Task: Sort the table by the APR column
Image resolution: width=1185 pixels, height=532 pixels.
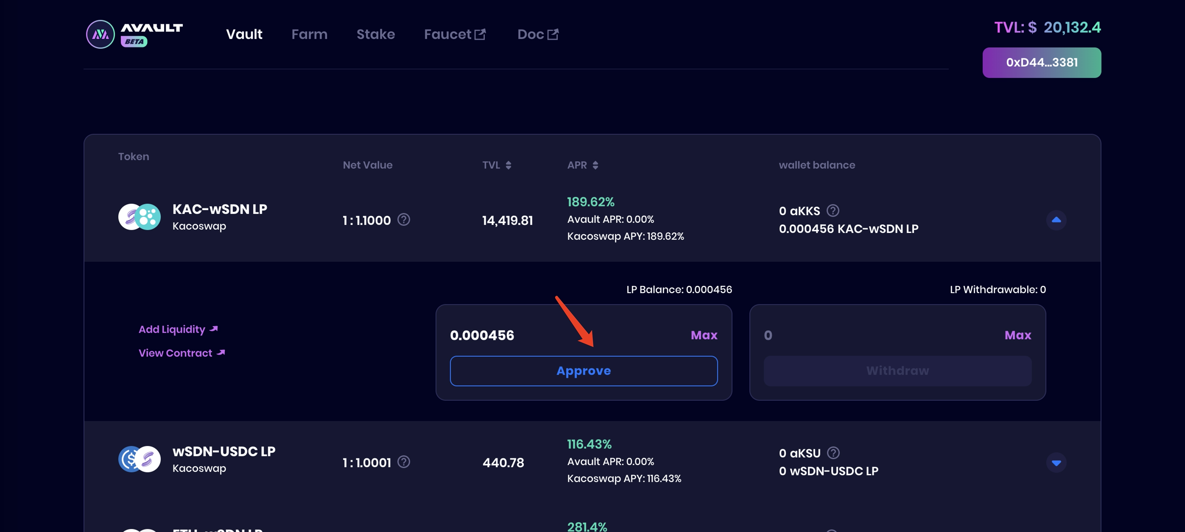Action: click(595, 165)
